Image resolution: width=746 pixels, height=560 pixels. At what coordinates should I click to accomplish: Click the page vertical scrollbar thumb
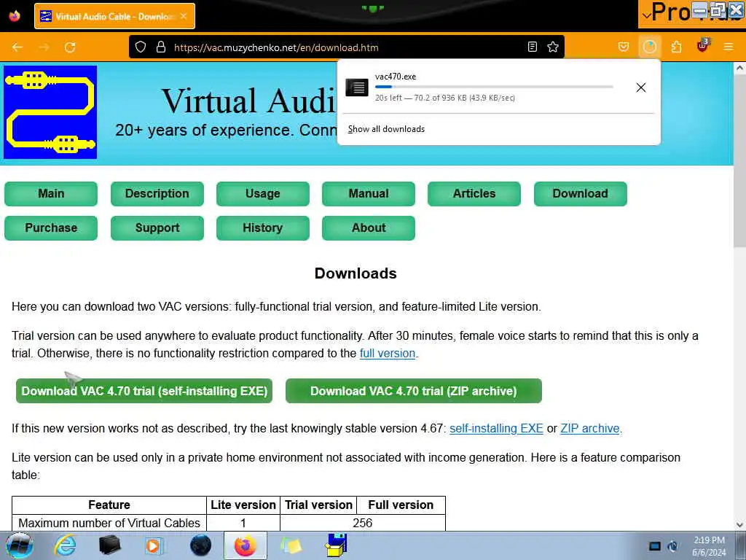click(x=739, y=162)
